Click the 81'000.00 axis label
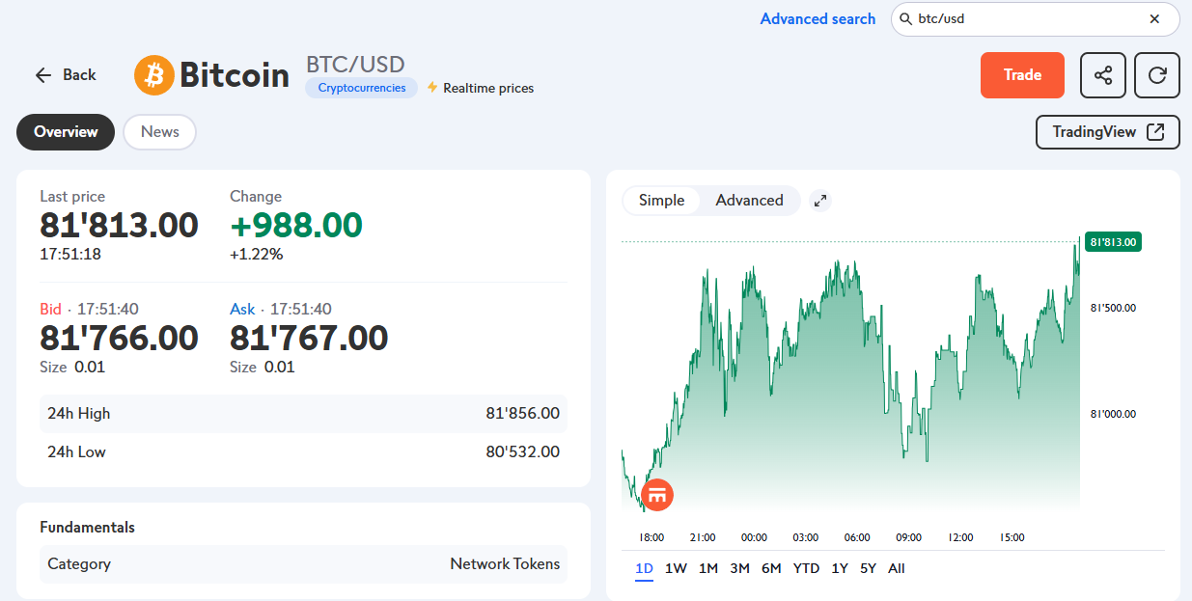This screenshot has width=1192, height=601. (x=1113, y=414)
